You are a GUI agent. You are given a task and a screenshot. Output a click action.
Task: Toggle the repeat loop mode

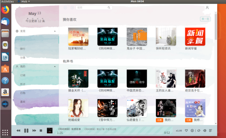click(x=199, y=130)
